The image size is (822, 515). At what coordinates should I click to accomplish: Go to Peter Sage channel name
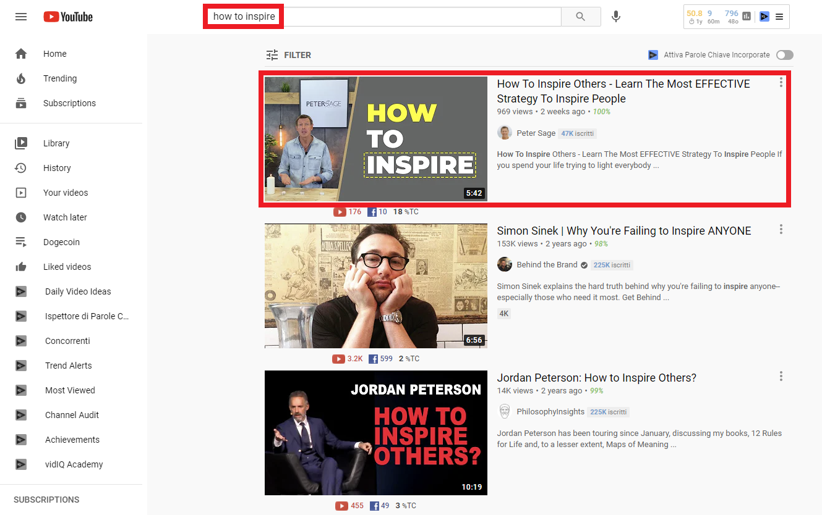[536, 133]
